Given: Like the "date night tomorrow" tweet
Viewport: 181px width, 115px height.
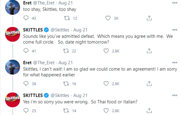Looking at the screenshot, I should click(106, 51).
